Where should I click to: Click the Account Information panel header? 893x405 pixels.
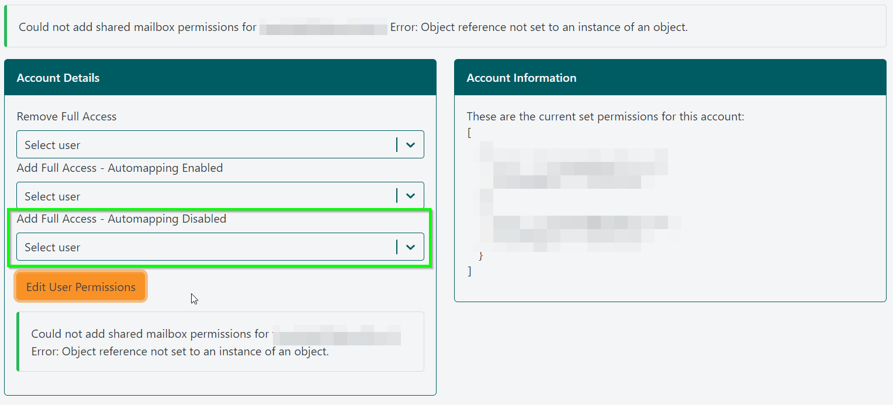pos(521,77)
